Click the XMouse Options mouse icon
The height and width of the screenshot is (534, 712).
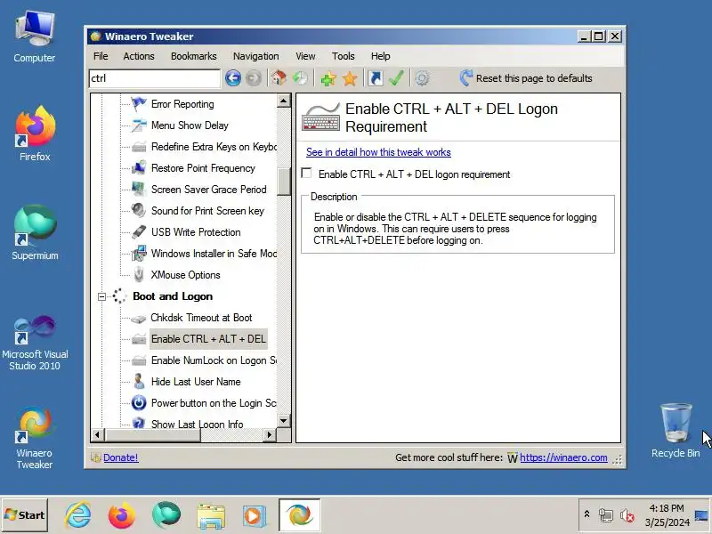pyautogui.click(x=139, y=275)
